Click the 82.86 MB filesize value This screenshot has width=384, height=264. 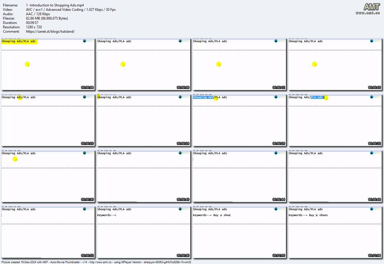coord(47,18)
